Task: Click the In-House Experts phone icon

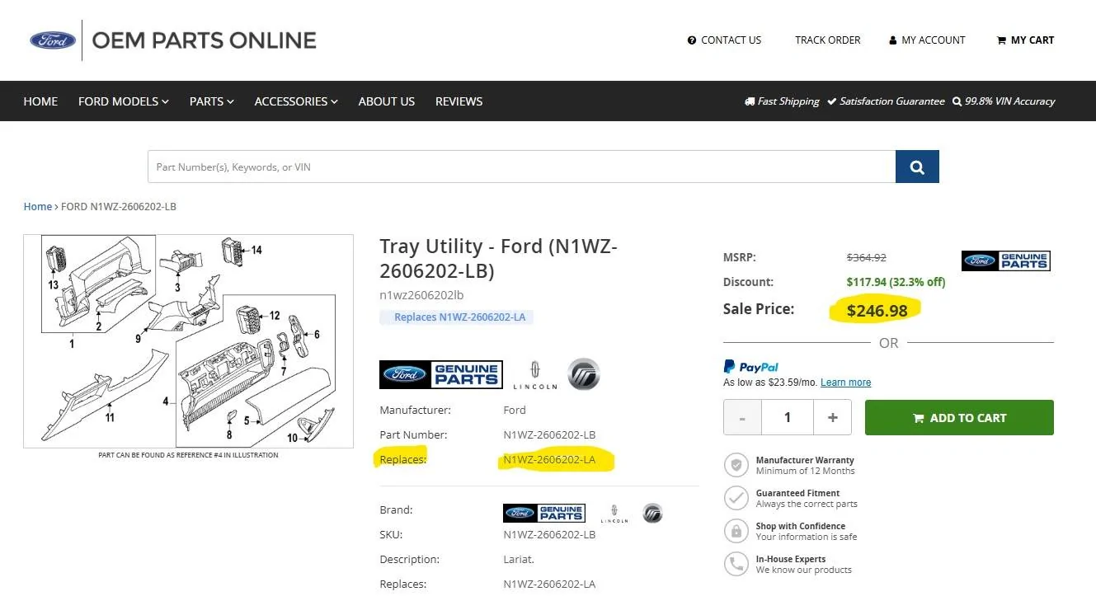Action: click(736, 564)
